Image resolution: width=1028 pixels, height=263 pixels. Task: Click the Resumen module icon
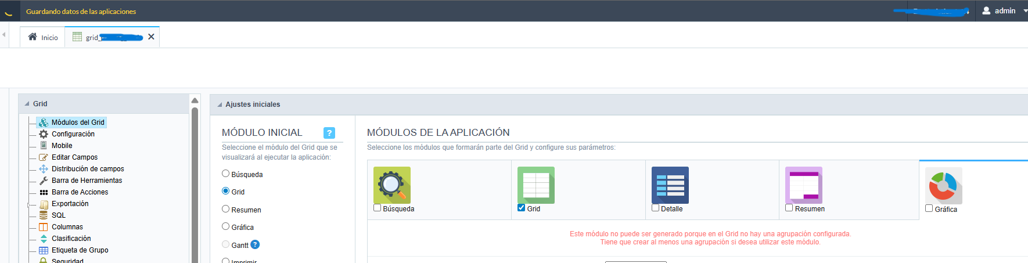pyautogui.click(x=803, y=185)
